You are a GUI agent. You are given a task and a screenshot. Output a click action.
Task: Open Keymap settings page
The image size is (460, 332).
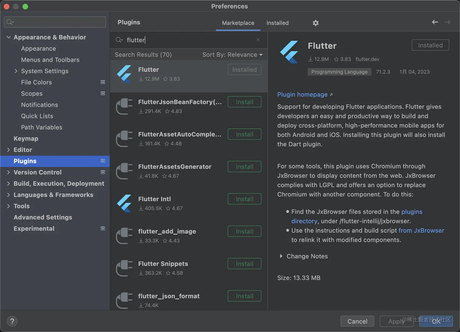click(26, 139)
